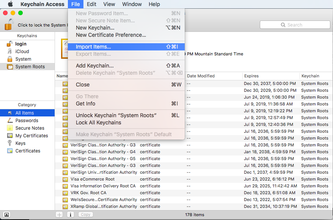Open the Passwords category
This screenshot has width=333, height=220.
tap(27, 121)
